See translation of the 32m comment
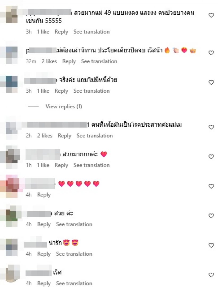 99,61
